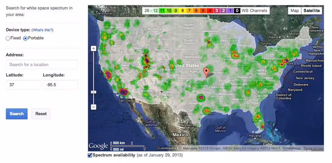This screenshot has height=163, width=332.
Task: Select the Fixed device type
Action: coord(8,38)
